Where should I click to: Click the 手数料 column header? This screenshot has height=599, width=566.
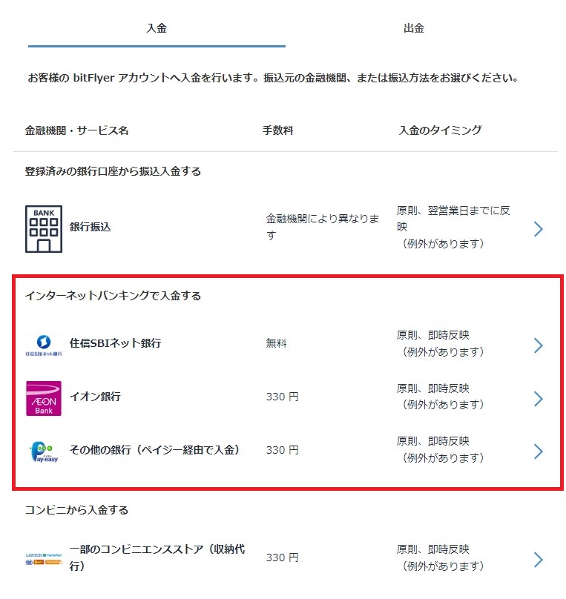278,130
